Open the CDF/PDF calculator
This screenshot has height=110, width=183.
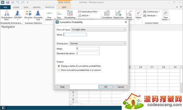18,15
